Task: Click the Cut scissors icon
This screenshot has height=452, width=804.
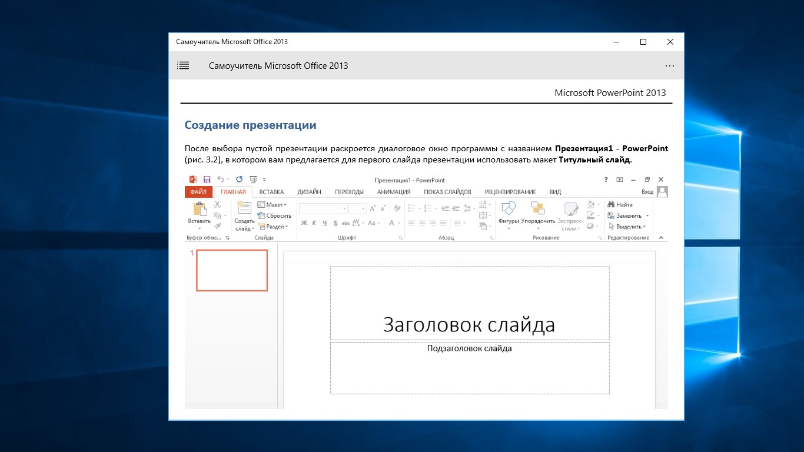Action: coord(217,204)
